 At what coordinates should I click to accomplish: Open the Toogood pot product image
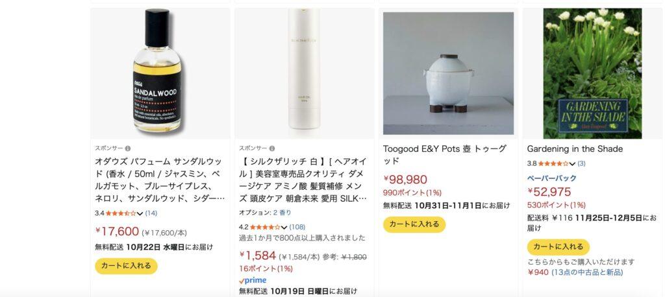[x=448, y=73]
